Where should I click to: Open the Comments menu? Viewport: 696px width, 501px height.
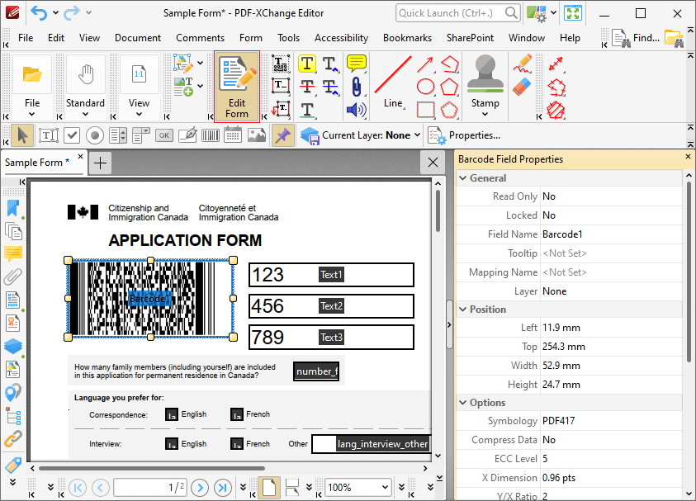(200, 38)
